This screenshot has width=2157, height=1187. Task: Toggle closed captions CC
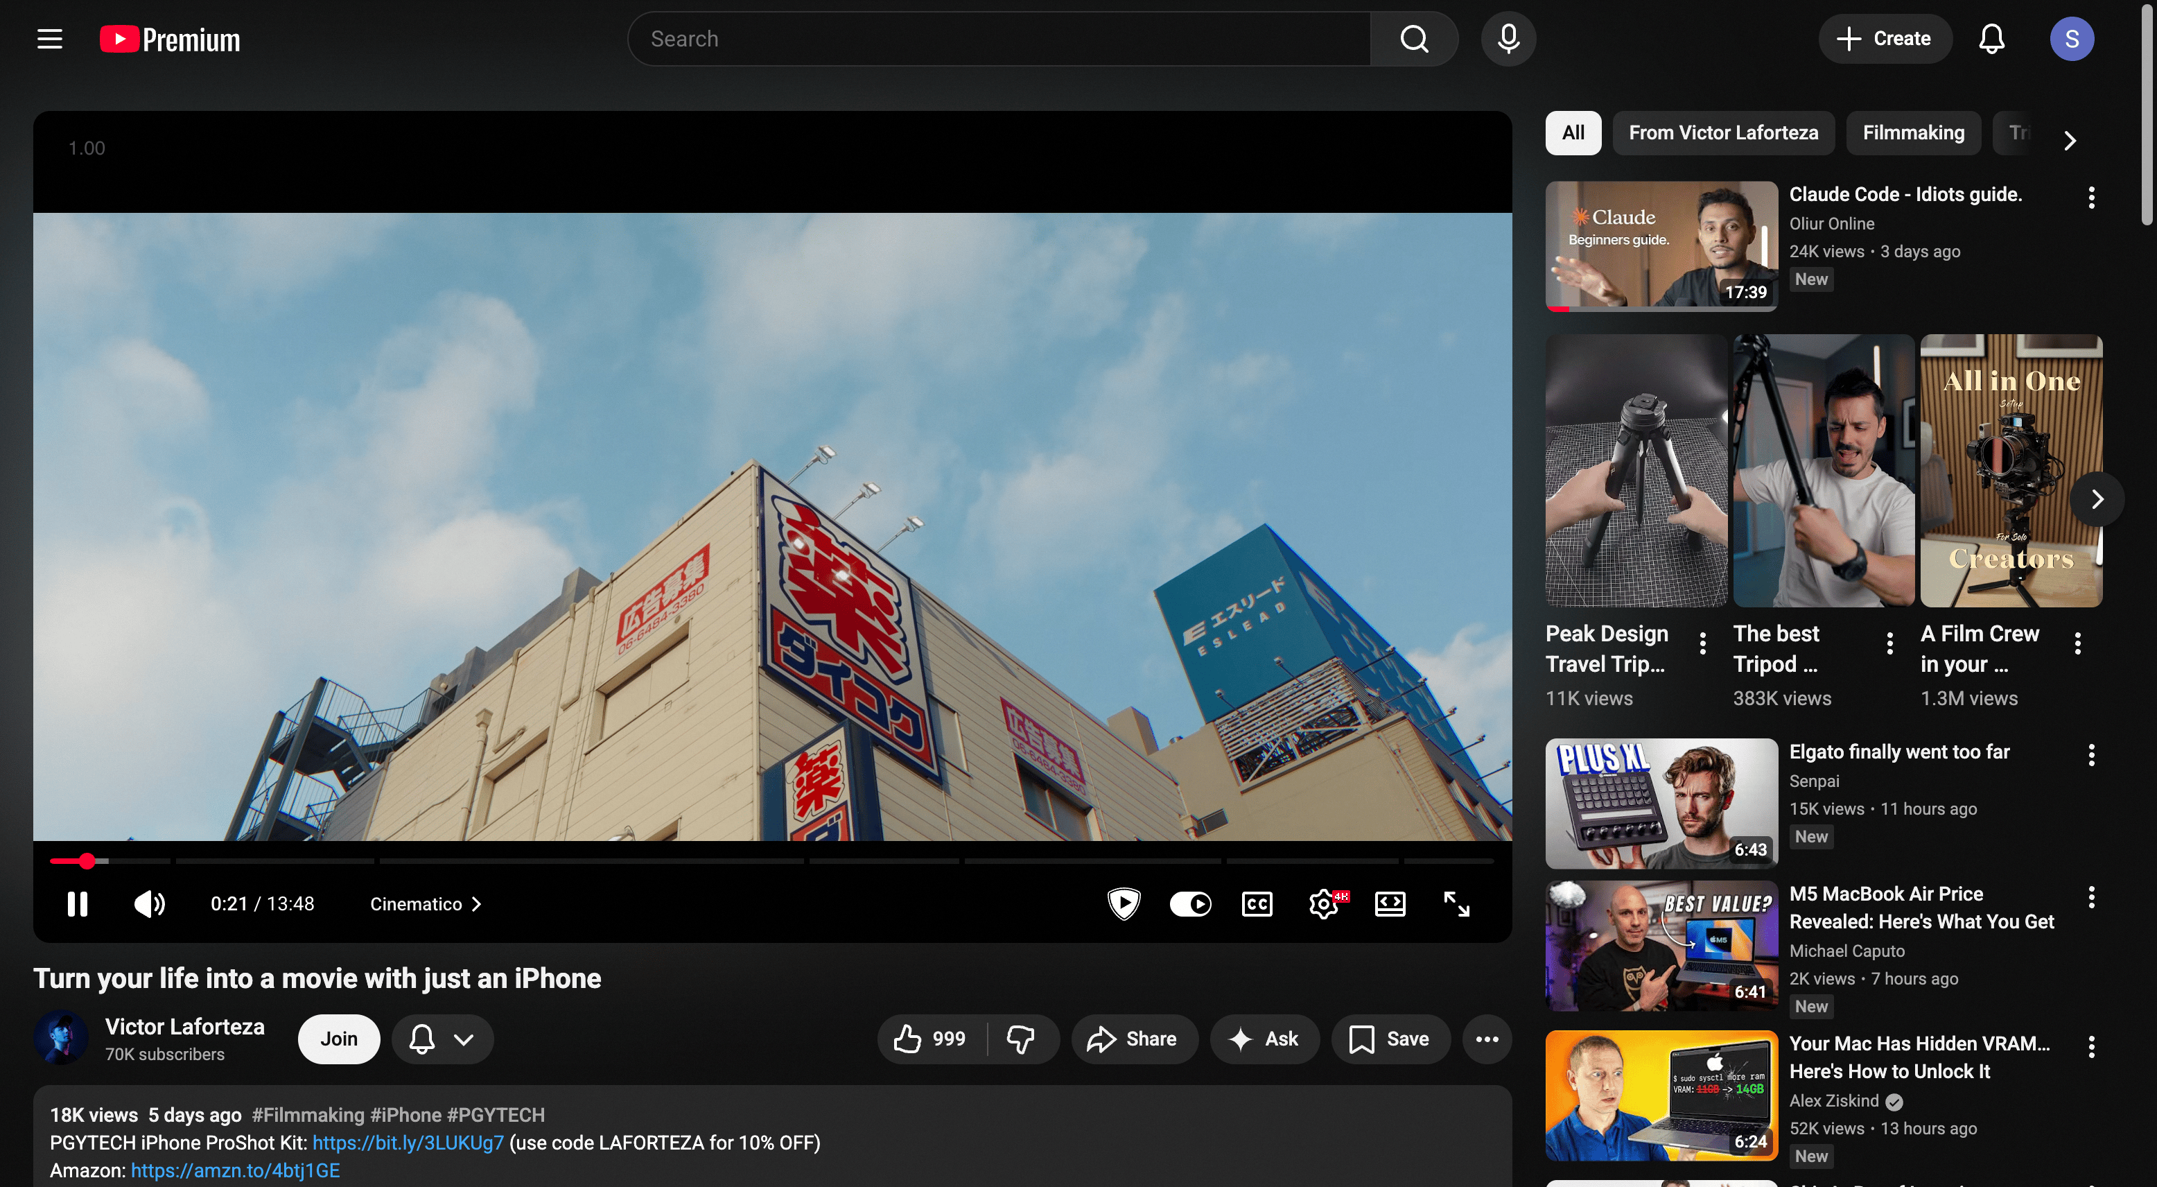[1257, 904]
